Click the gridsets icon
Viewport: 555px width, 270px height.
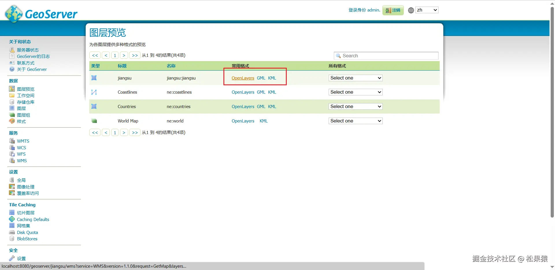12,226
